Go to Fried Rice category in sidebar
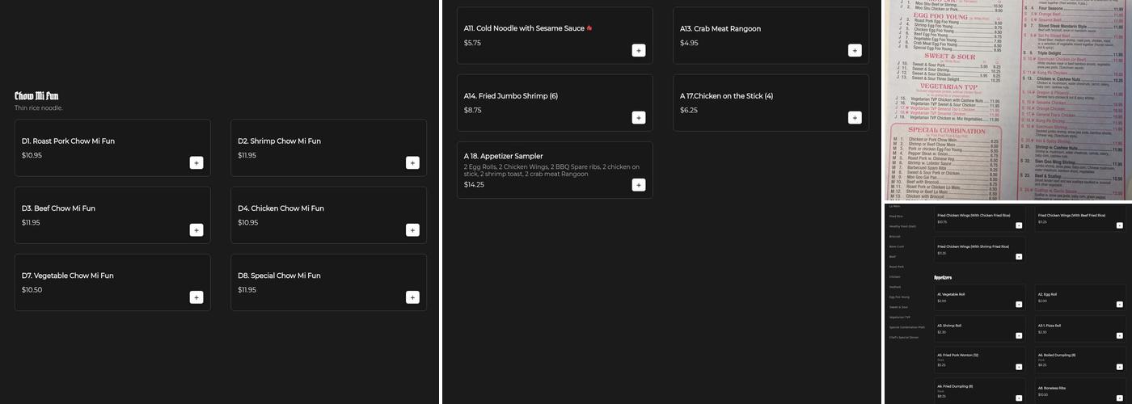The height and width of the screenshot is (404, 1132). coord(896,217)
